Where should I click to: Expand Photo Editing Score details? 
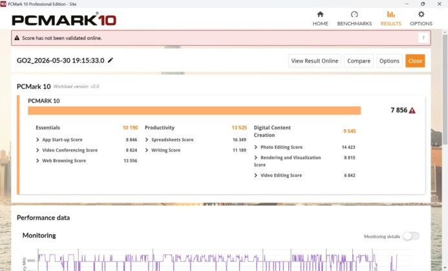click(x=256, y=147)
